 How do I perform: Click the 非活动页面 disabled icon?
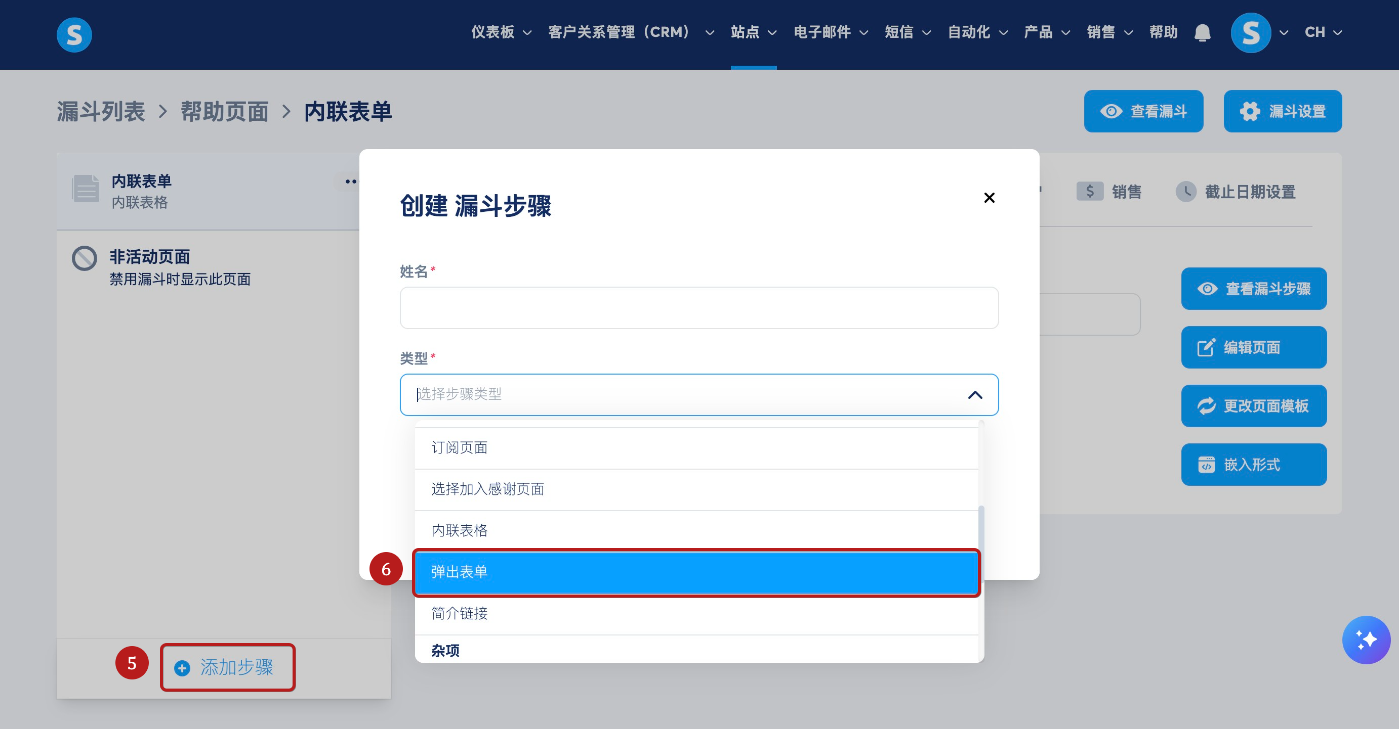(x=85, y=258)
